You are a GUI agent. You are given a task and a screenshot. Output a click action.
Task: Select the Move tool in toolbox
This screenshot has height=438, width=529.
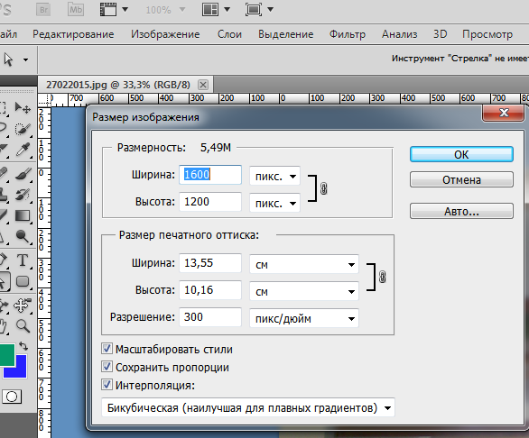tap(23, 108)
